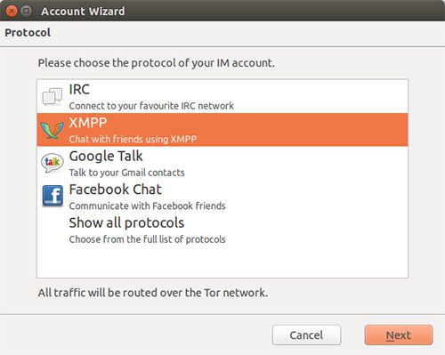Expand Show all protocols option

126,222
